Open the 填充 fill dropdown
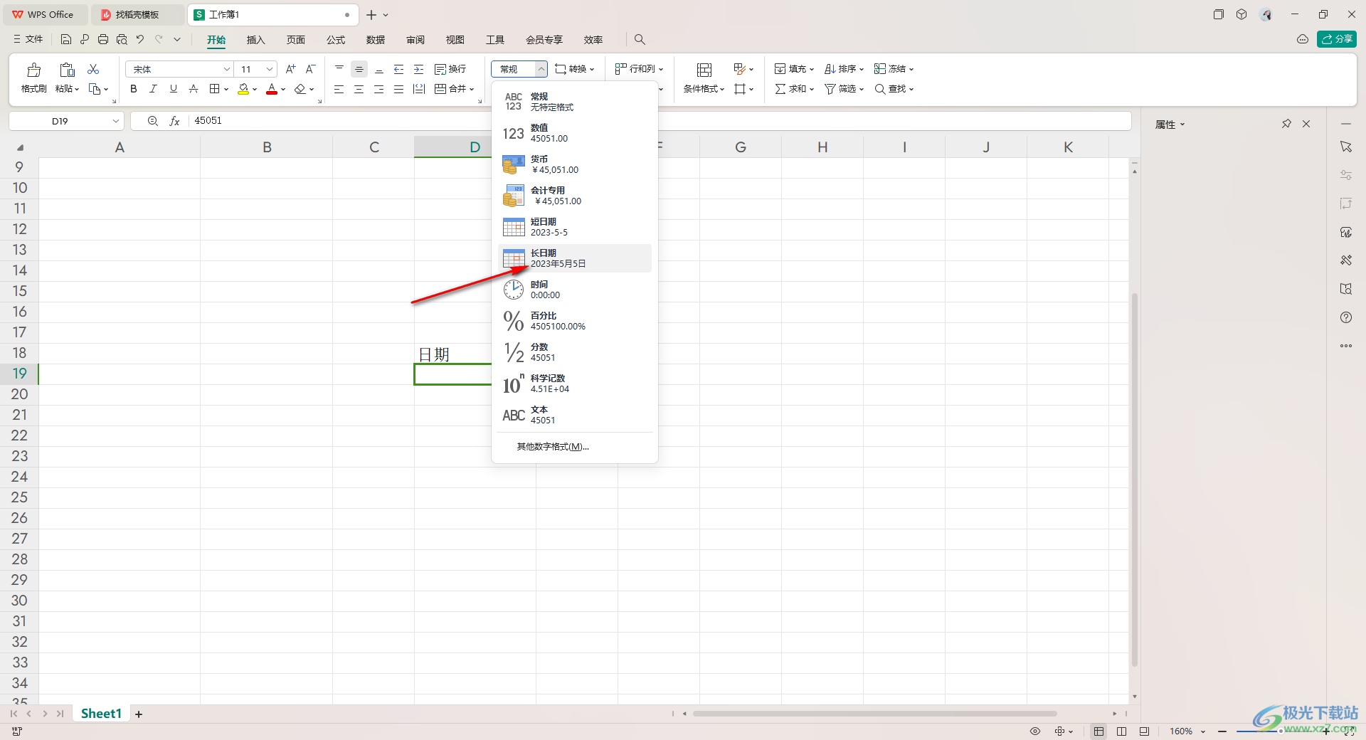The width and height of the screenshot is (1366, 740). pyautogui.click(x=794, y=69)
